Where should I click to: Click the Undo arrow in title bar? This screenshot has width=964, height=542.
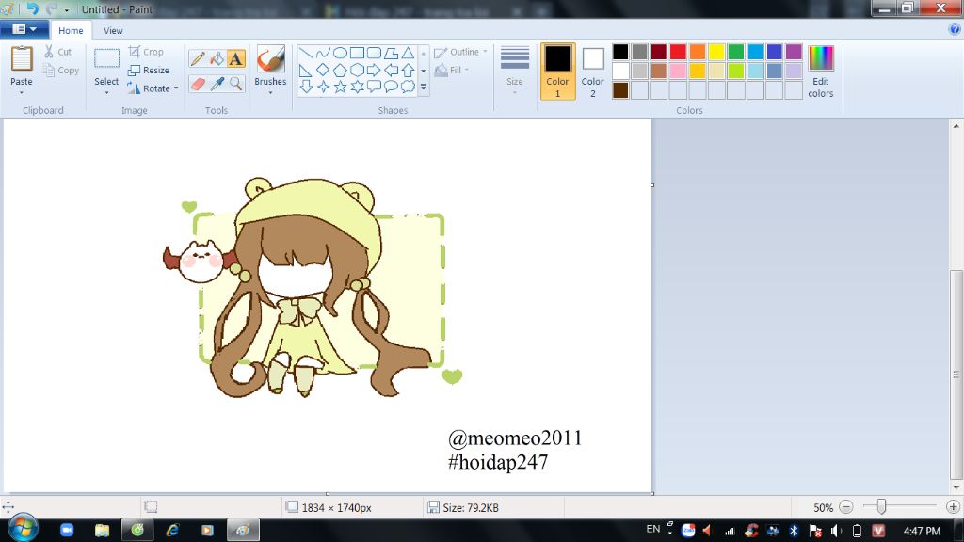[x=32, y=8]
